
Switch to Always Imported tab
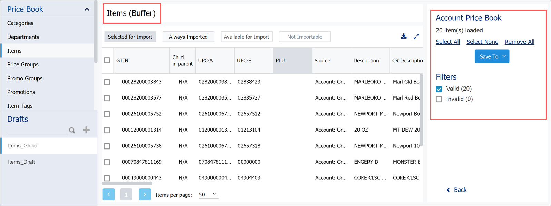point(188,37)
